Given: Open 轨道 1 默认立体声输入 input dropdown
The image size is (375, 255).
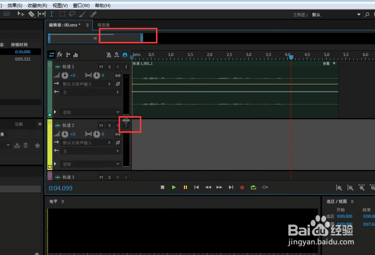Looking at the screenshot, I should [86, 84].
